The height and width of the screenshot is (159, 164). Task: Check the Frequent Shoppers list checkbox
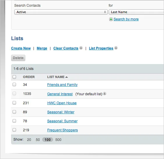pyautogui.click(x=14, y=130)
